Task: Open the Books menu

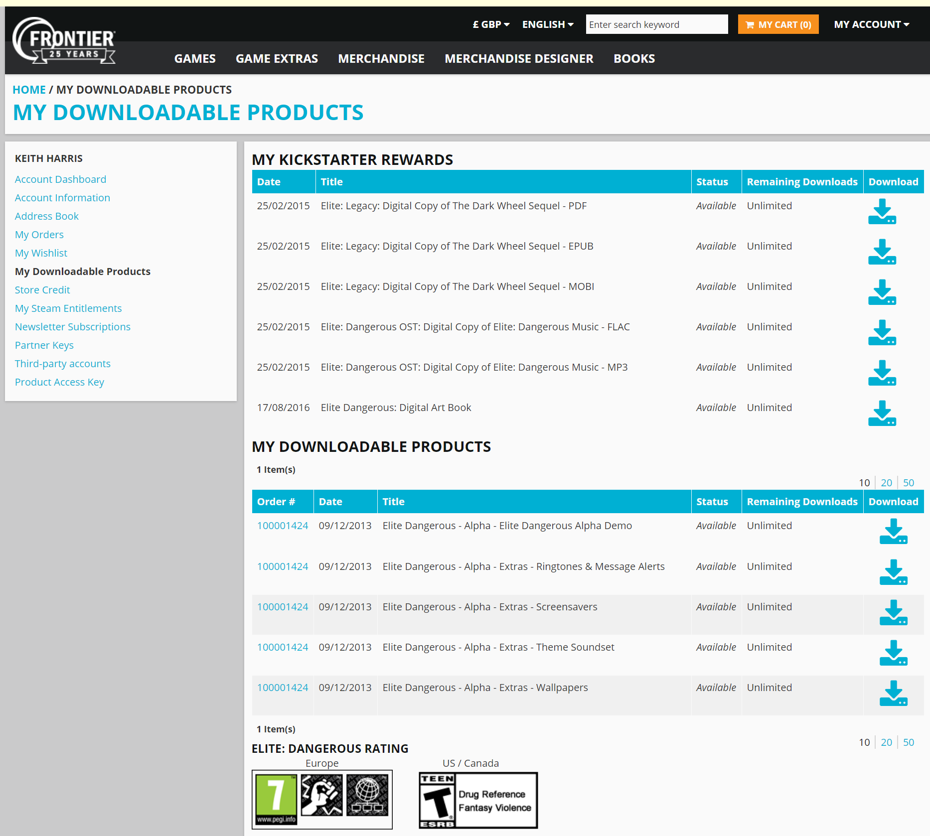Action: click(x=634, y=58)
